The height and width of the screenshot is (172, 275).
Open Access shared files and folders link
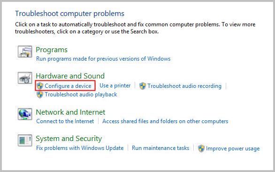click(x=165, y=121)
